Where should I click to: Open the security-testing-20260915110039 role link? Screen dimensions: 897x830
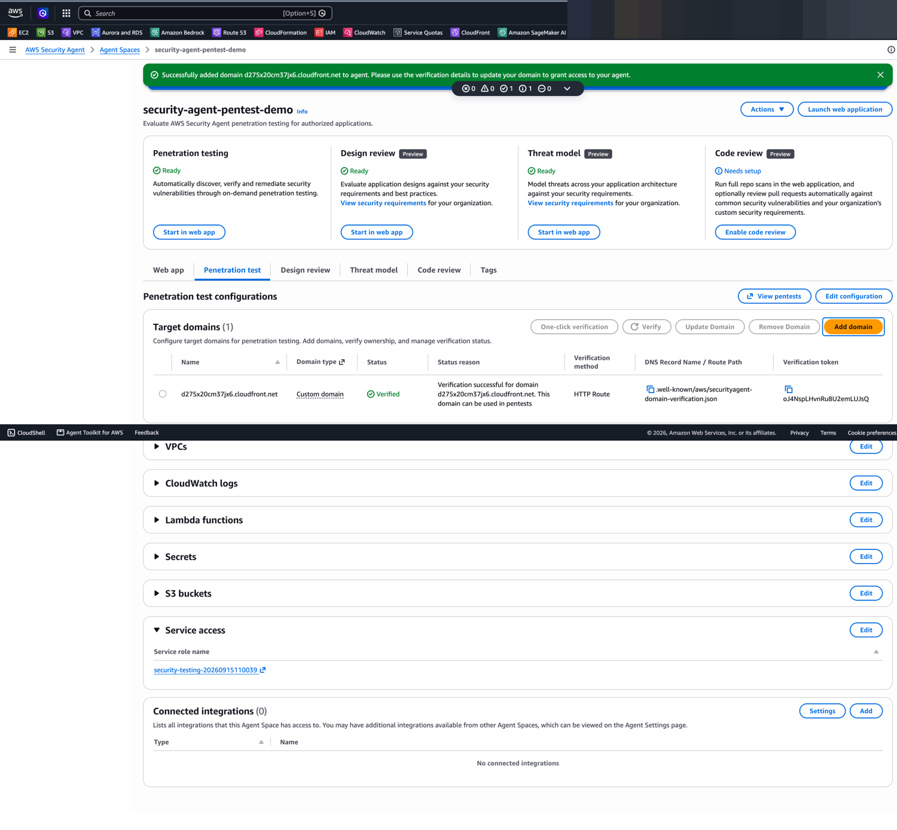(209, 670)
